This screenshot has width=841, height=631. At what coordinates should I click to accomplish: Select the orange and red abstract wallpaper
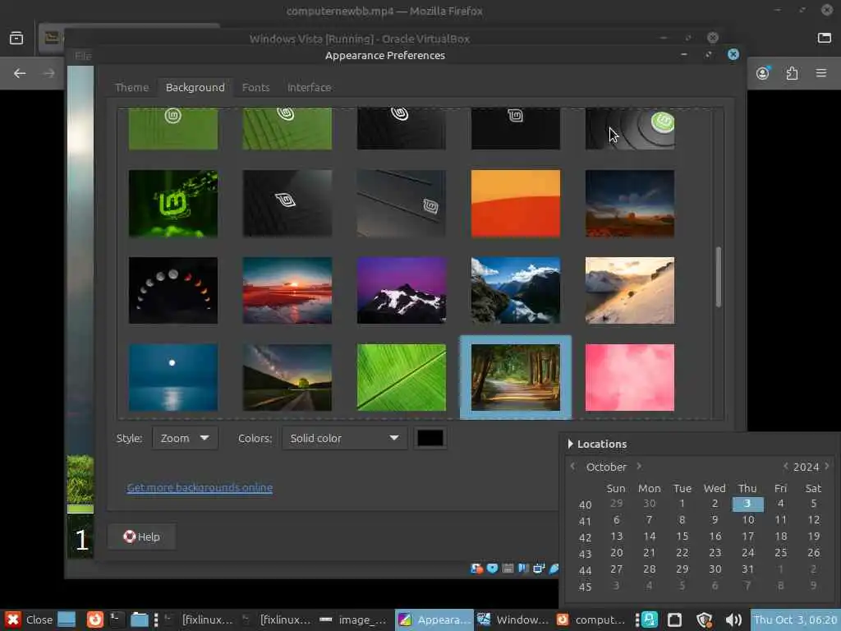pos(516,204)
